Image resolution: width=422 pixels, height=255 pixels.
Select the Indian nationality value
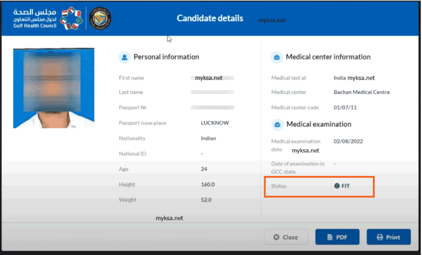[x=209, y=138]
